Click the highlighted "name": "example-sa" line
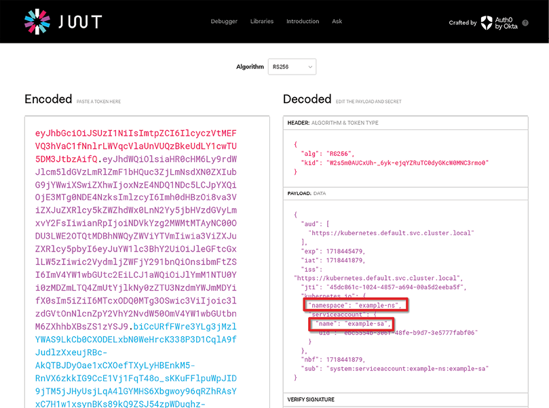Image resolution: width=549 pixels, height=408 pixels. point(352,324)
